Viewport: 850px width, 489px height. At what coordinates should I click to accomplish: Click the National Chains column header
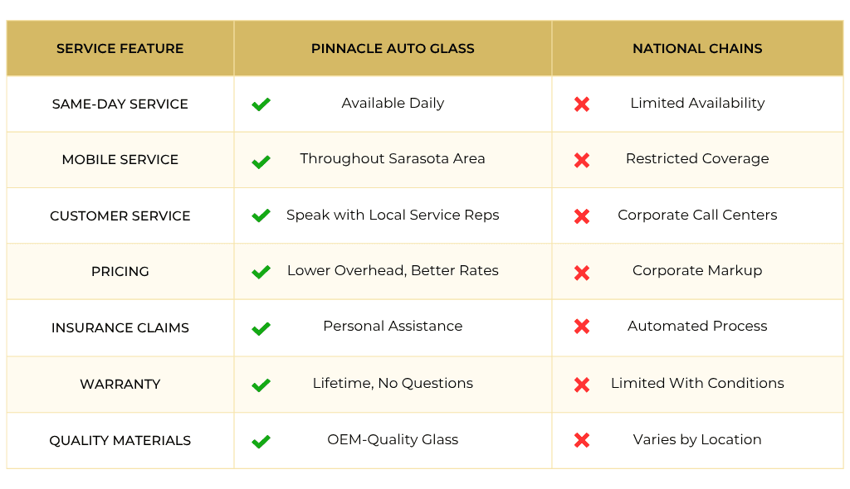697,49
